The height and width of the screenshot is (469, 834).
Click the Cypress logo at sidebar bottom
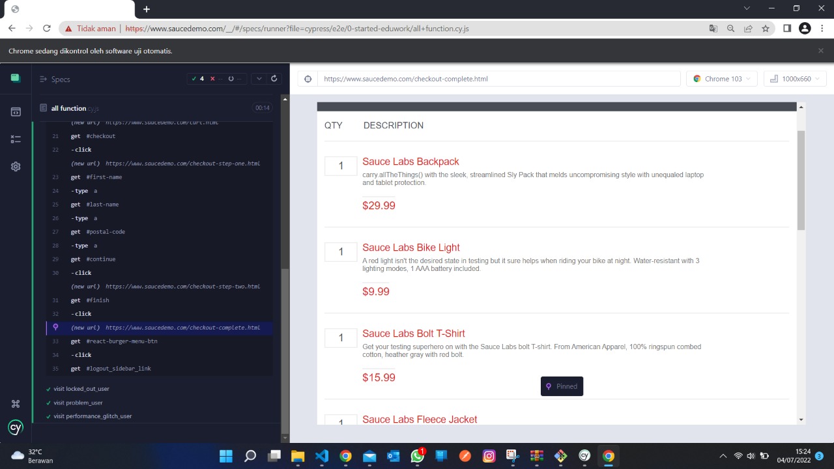[x=16, y=428]
